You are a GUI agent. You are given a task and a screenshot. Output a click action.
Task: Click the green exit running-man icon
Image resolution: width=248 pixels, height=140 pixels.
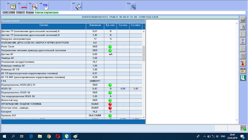[x=243, y=78]
